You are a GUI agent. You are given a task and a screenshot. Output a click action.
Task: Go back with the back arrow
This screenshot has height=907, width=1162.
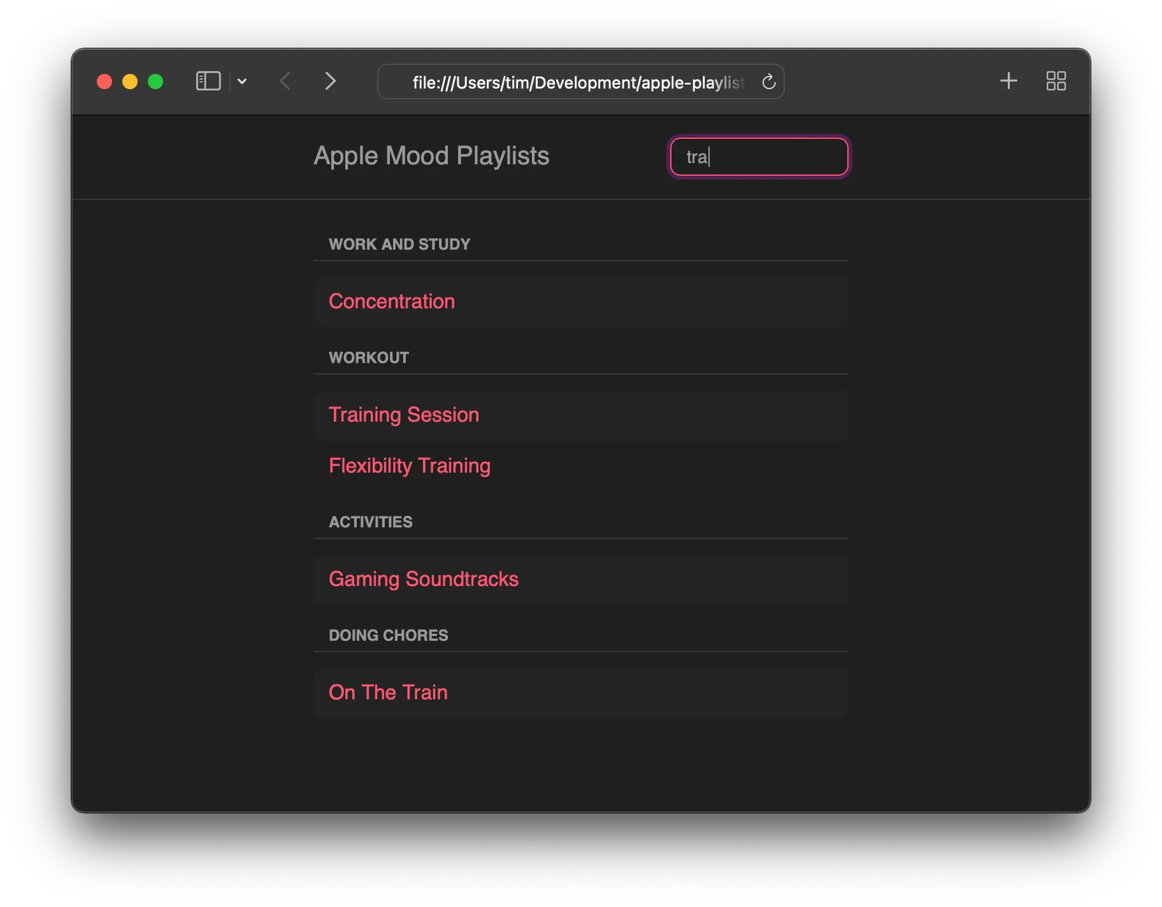(285, 82)
